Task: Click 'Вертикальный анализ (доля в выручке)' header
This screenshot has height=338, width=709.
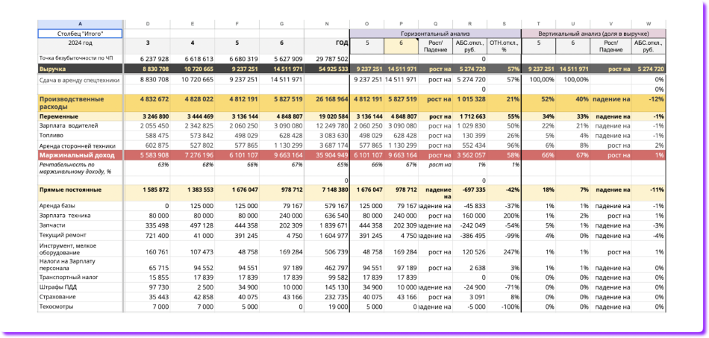Action: (x=593, y=34)
